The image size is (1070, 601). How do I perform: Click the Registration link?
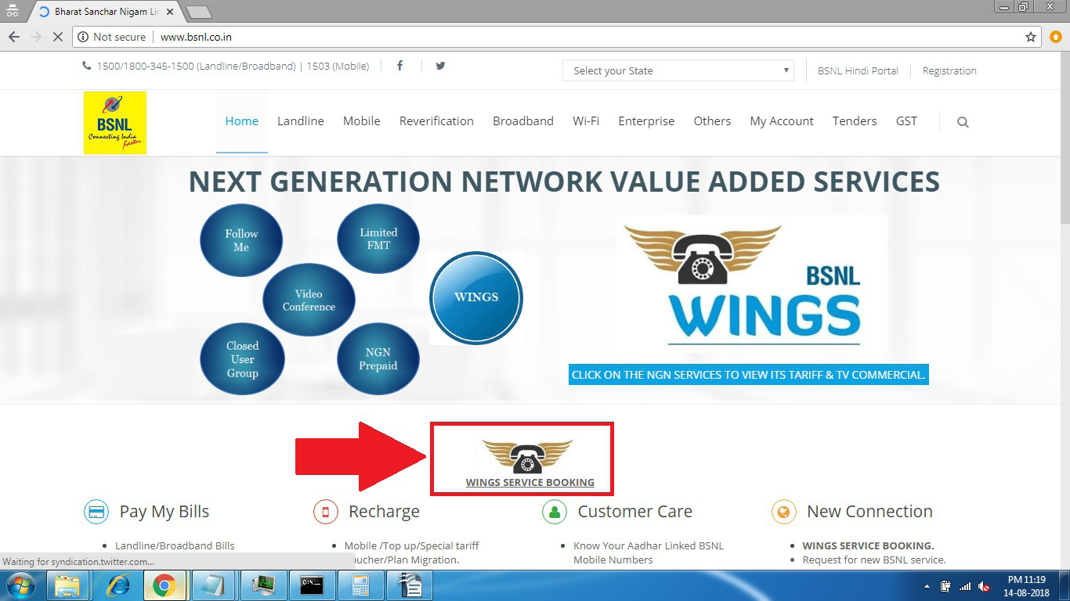pyautogui.click(x=949, y=70)
